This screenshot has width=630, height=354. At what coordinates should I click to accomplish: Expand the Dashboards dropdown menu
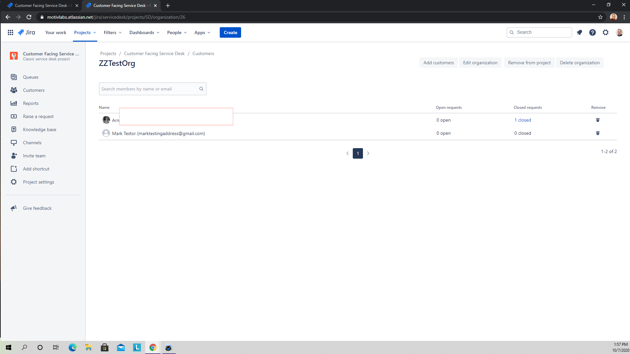coord(144,32)
